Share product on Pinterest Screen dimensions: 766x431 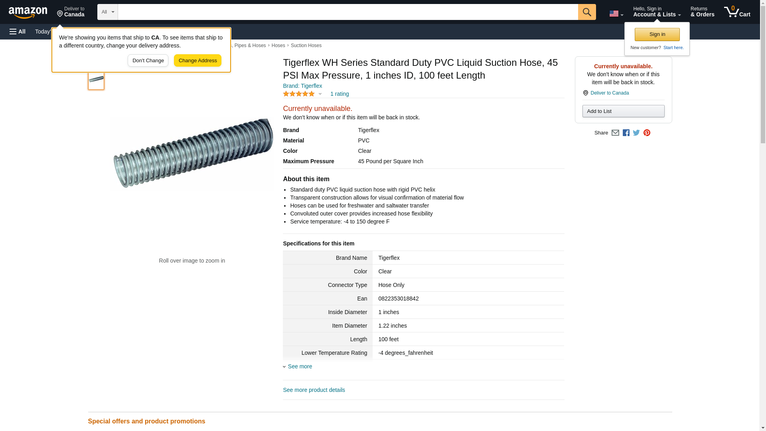(x=647, y=133)
